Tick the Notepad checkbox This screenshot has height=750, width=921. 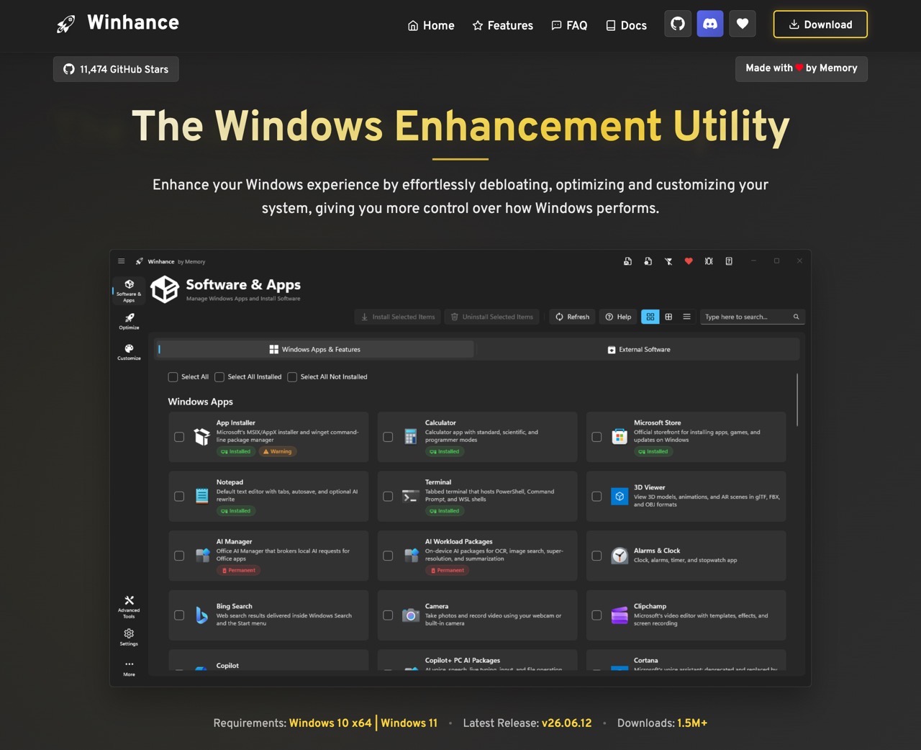pyautogui.click(x=179, y=497)
